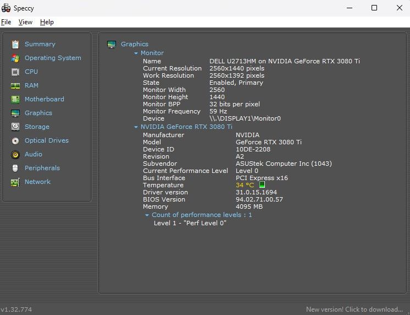Maximize the Speccy window
Viewport: 410px width, 315px height.
[x=374, y=8]
